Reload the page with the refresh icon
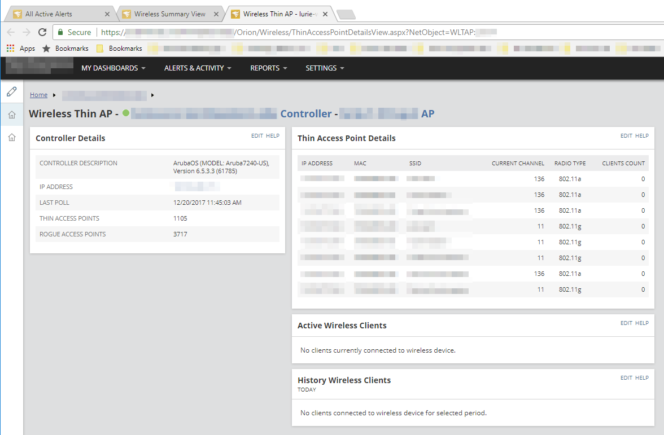 click(x=42, y=32)
